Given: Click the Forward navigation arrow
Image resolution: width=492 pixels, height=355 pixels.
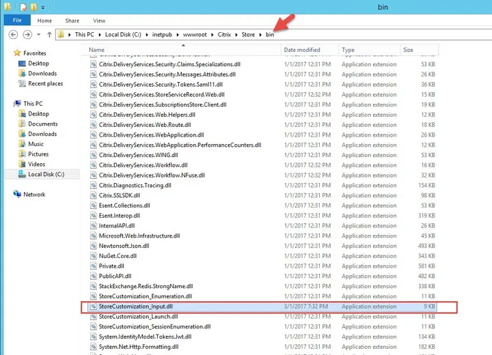Looking at the screenshot, I should click(x=27, y=35).
